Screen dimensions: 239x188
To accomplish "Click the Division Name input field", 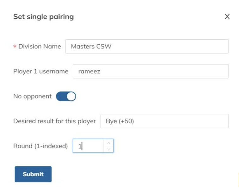I will [x=147, y=47].
